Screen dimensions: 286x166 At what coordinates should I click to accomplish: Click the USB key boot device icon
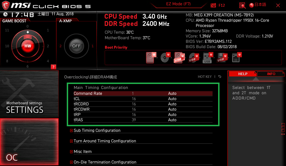click(207, 58)
